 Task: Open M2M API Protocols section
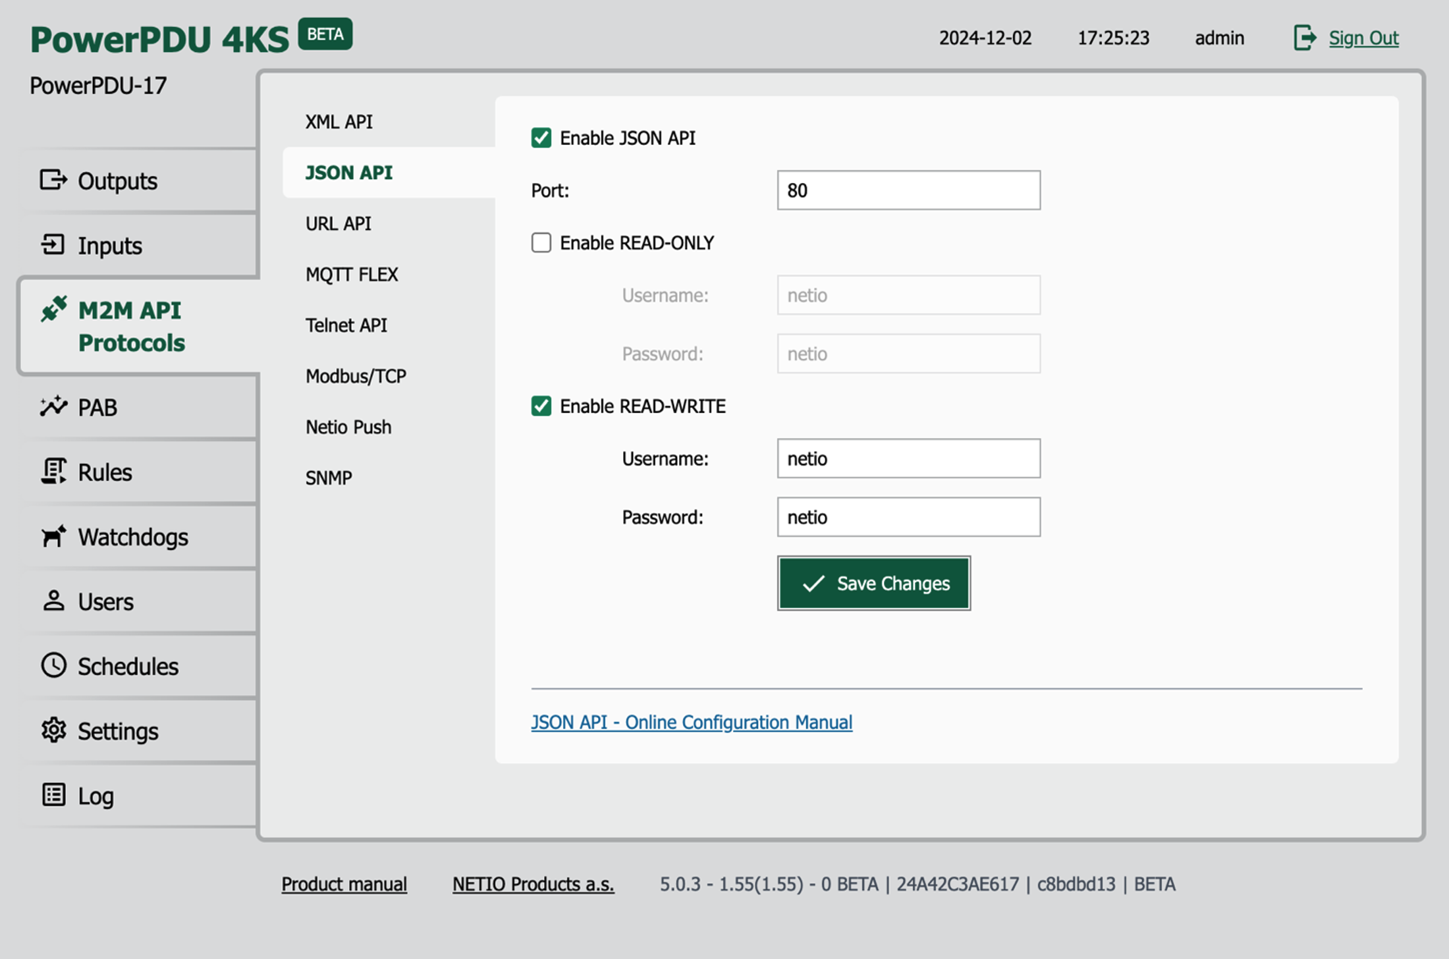pos(140,326)
